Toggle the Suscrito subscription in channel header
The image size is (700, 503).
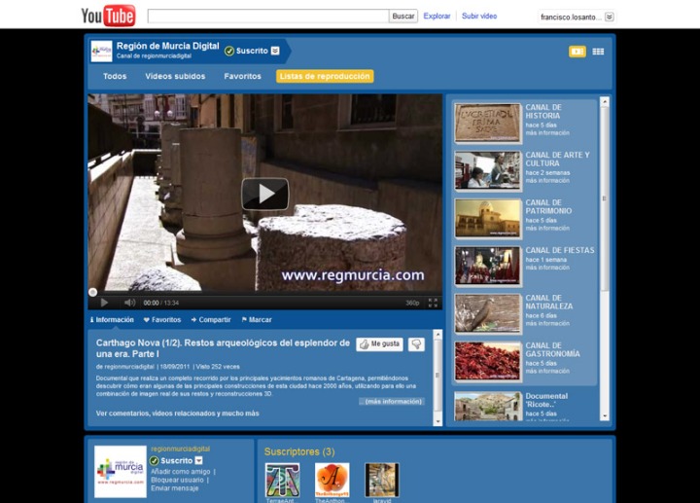[246, 51]
